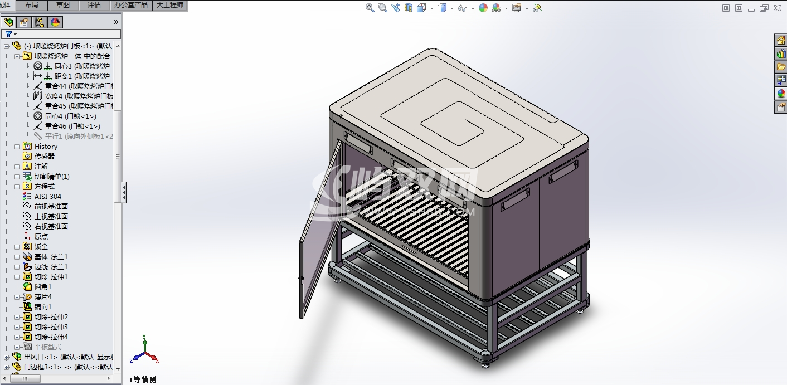Click the Apply Scene icon
Viewport: 787px width, 385px height.
(496, 8)
